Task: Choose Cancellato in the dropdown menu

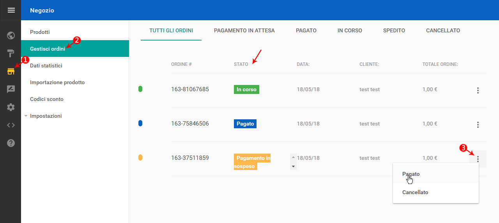Action: [x=436, y=192]
